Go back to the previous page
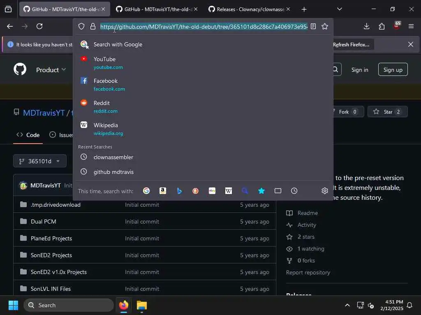The height and width of the screenshot is (315, 421). click(x=10, y=26)
